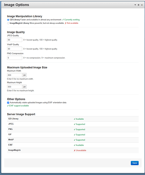Click 'Enter 0 for no maximum height' hint
145x175 pixels.
tap(21, 91)
